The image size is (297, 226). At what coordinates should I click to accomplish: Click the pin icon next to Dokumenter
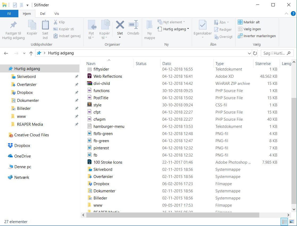[77, 101]
